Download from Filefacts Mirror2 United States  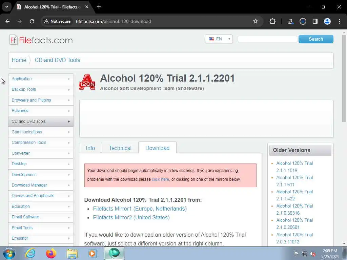(x=131, y=218)
